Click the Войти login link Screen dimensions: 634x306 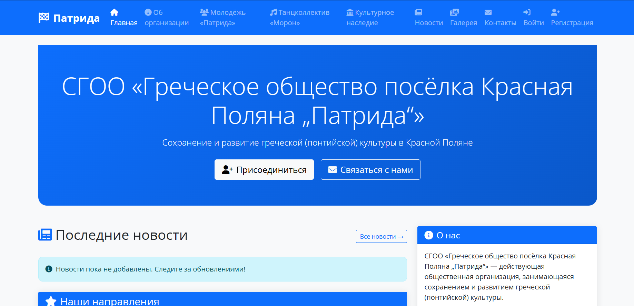pyautogui.click(x=534, y=18)
